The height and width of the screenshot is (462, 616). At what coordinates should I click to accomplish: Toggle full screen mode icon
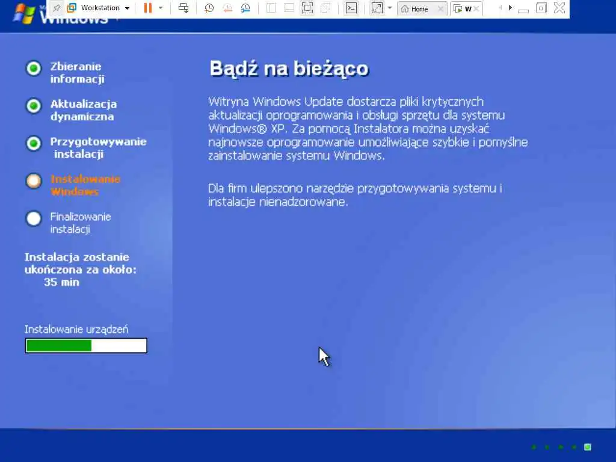[307, 8]
